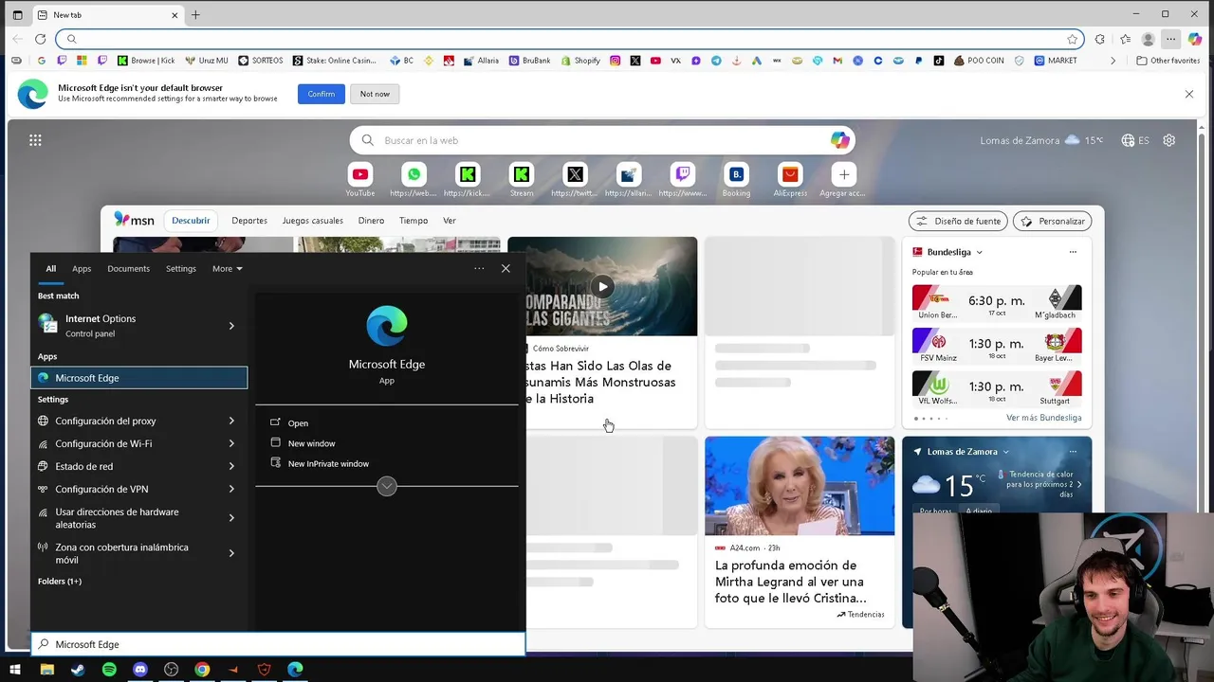Focus the browser address bar
Screen dimensions: 1214x682
click(569, 39)
